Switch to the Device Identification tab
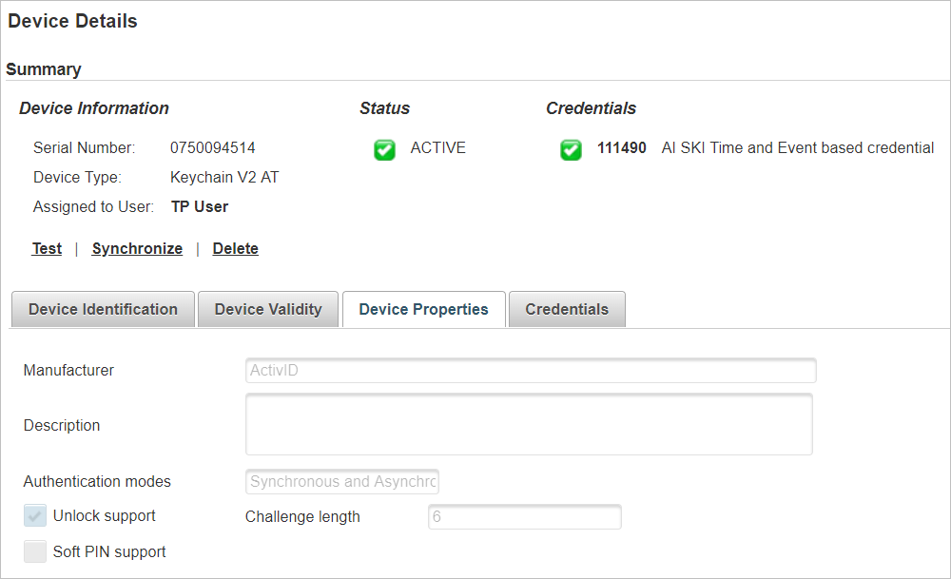The height and width of the screenshot is (579, 951). (x=103, y=309)
